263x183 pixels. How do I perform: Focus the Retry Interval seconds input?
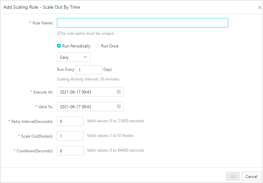click(x=70, y=121)
